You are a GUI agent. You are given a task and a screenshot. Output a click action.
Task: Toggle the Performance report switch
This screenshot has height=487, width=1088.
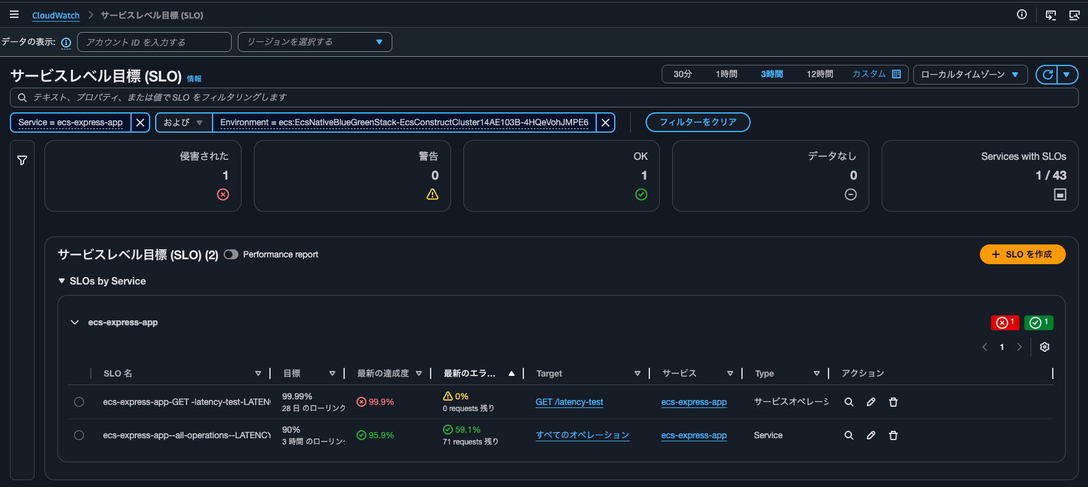[231, 254]
